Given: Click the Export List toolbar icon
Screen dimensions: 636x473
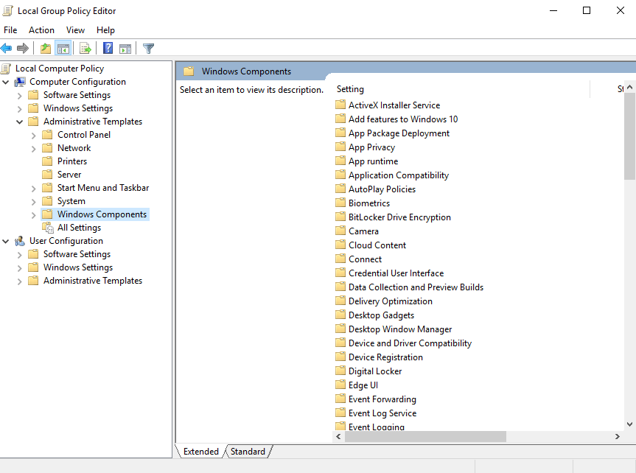Looking at the screenshot, I should (x=85, y=49).
